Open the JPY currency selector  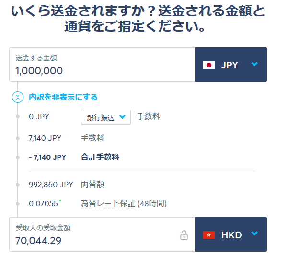230,65
